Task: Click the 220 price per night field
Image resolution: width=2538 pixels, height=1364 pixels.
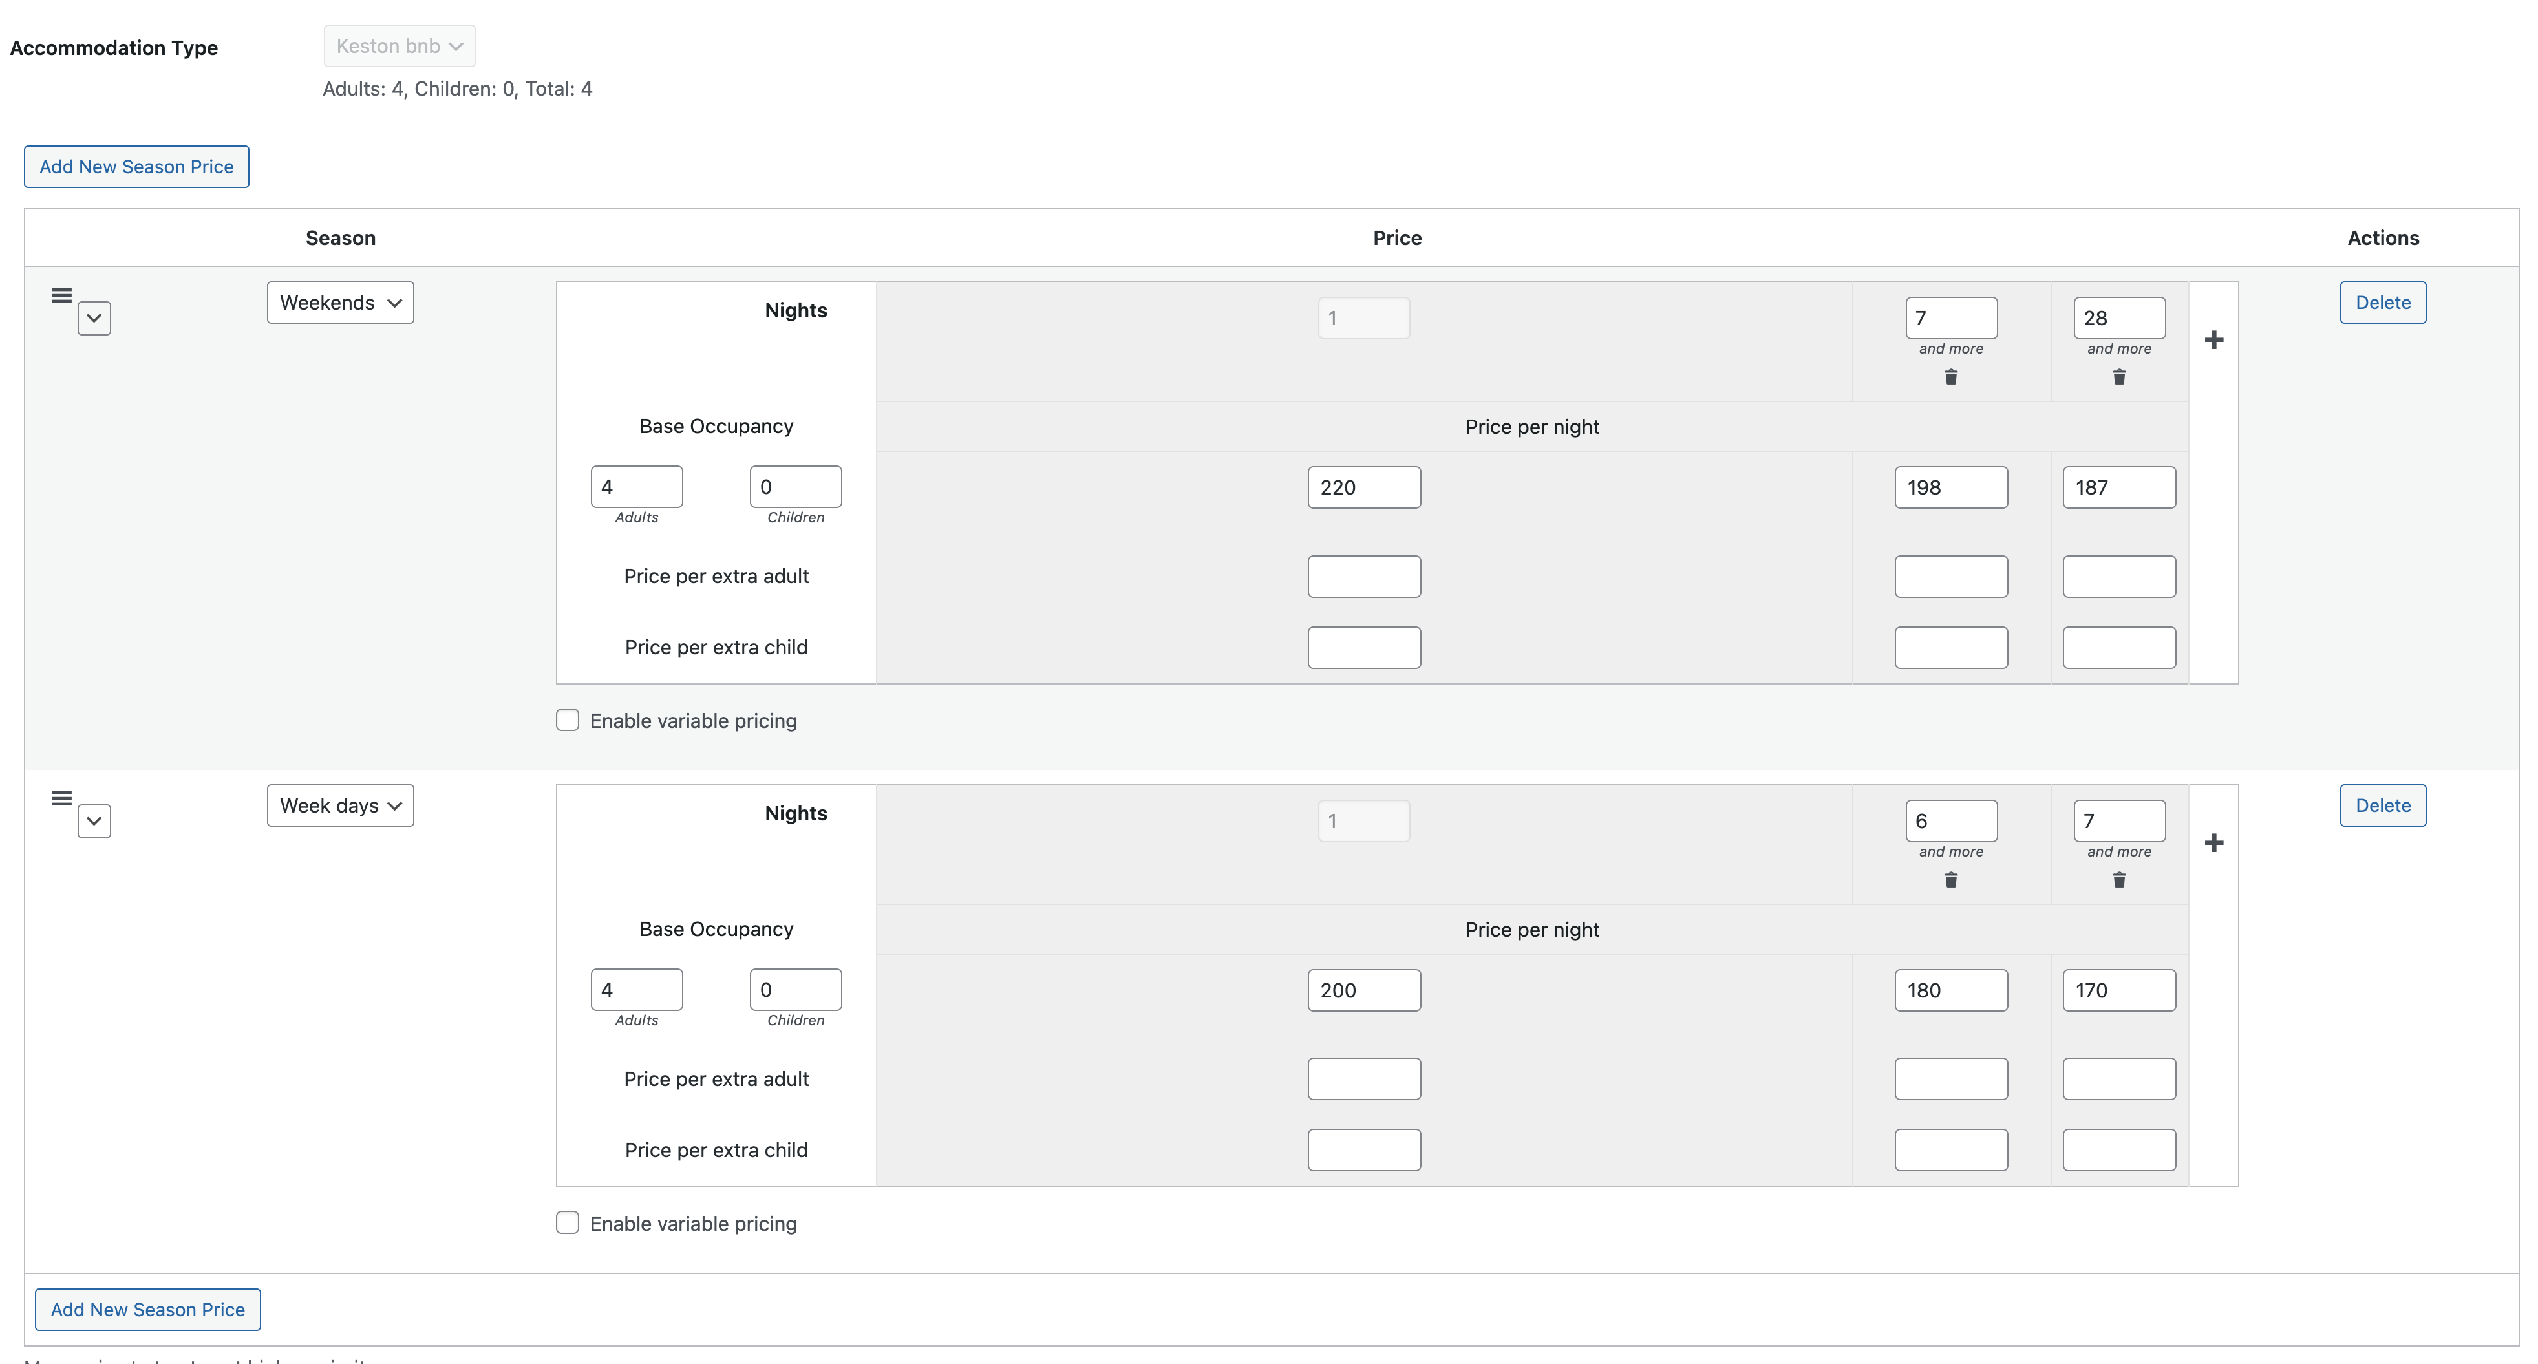Action: coord(1363,488)
